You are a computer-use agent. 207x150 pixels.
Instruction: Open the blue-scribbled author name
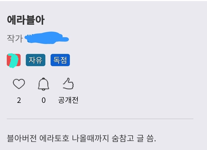pyautogui.click(x=47, y=38)
